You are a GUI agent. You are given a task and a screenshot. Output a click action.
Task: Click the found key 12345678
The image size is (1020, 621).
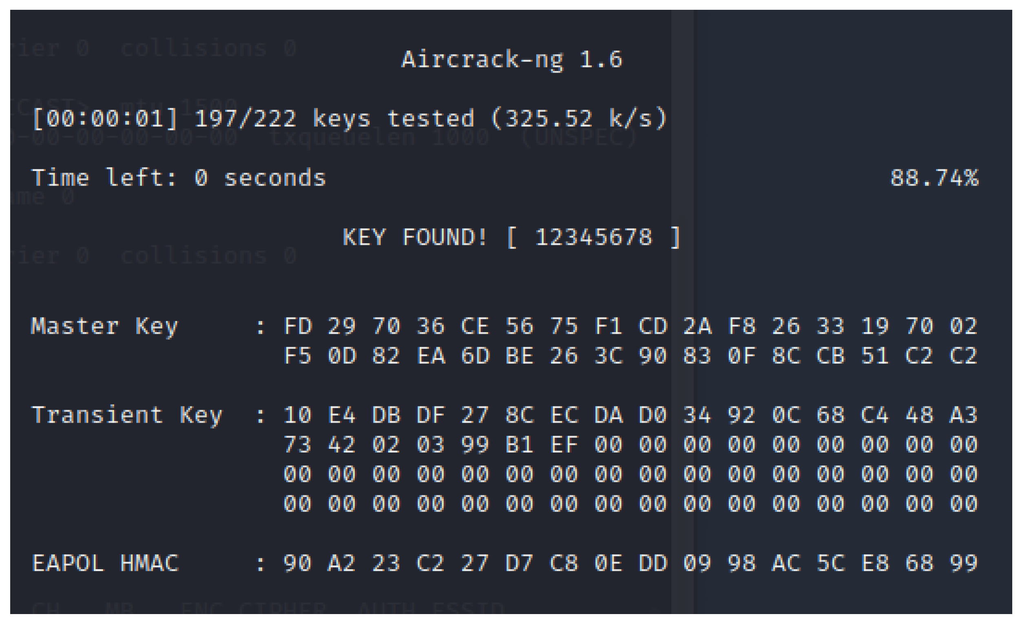tap(594, 237)
